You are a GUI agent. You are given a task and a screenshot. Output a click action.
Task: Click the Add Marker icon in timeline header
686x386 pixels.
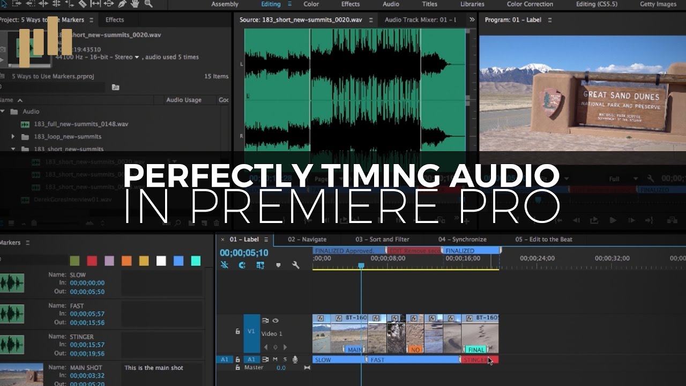(278, 265)
